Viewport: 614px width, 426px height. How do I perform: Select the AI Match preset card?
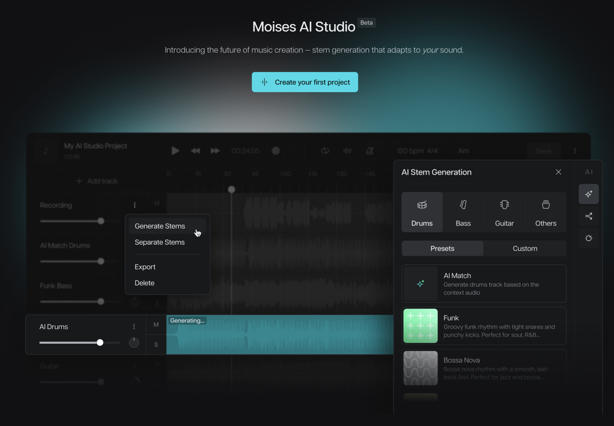click(x=484, y=283)
